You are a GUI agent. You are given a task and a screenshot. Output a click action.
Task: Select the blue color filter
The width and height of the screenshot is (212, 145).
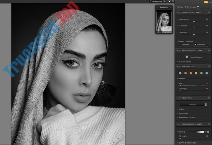[206, 73]
